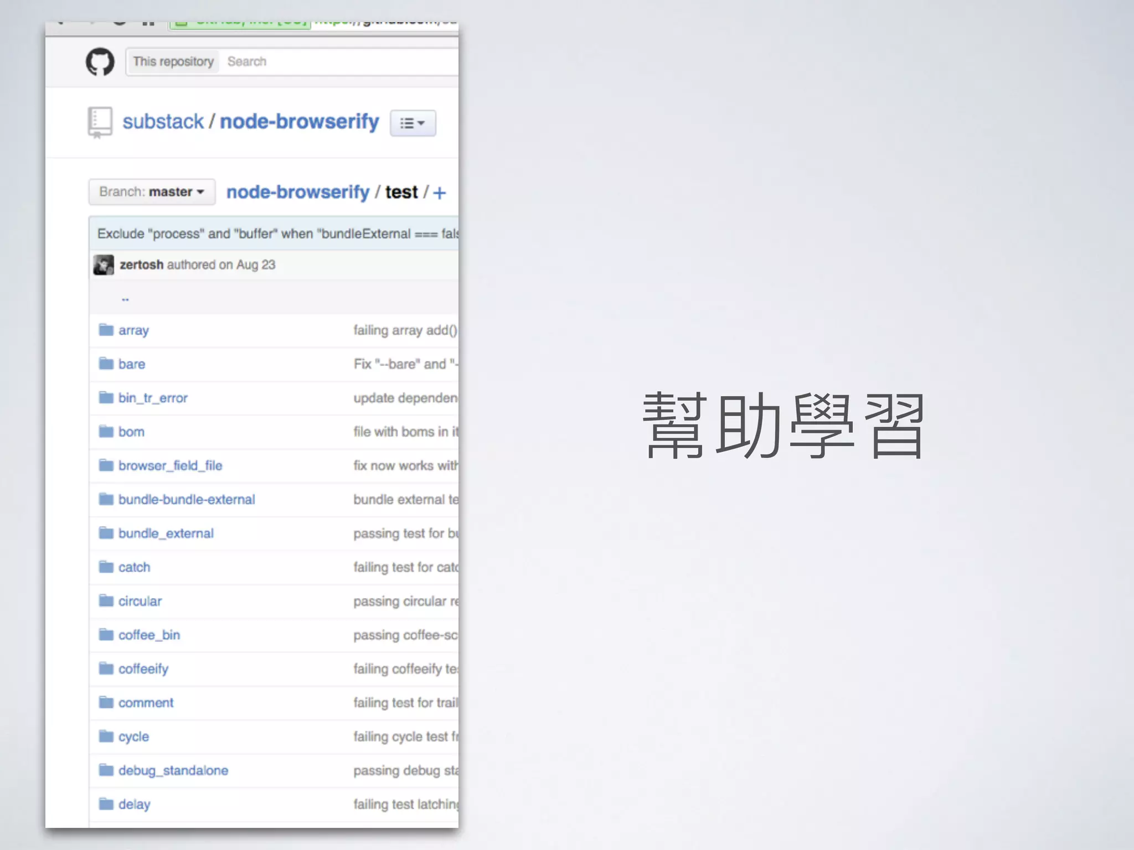
Task: Expand the repository list-menu dropdown button
Action: (413, 123)
